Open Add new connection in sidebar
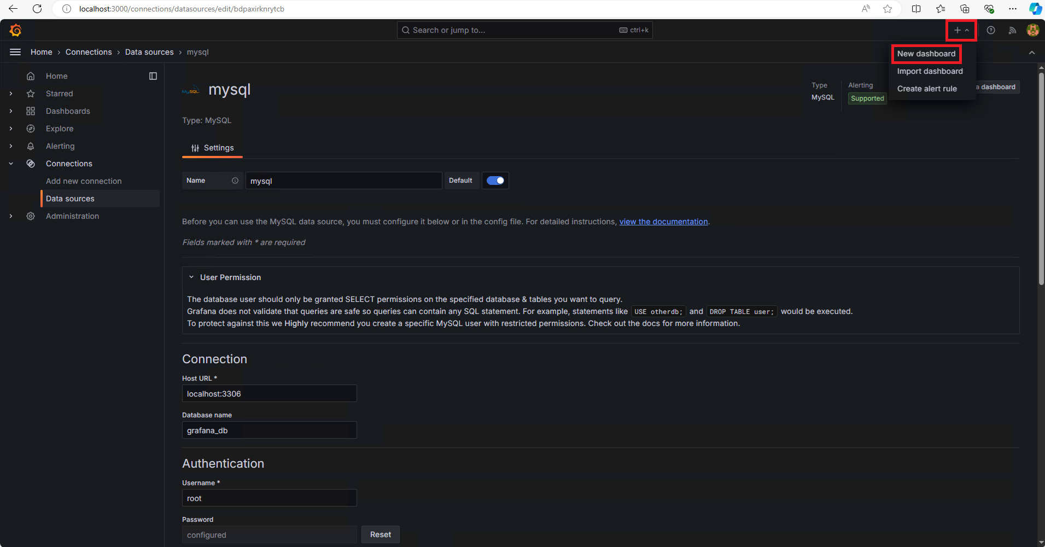The image size is (1045, 547). 84,181
